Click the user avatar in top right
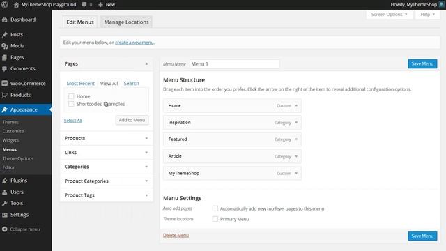 tap(442, 5)
